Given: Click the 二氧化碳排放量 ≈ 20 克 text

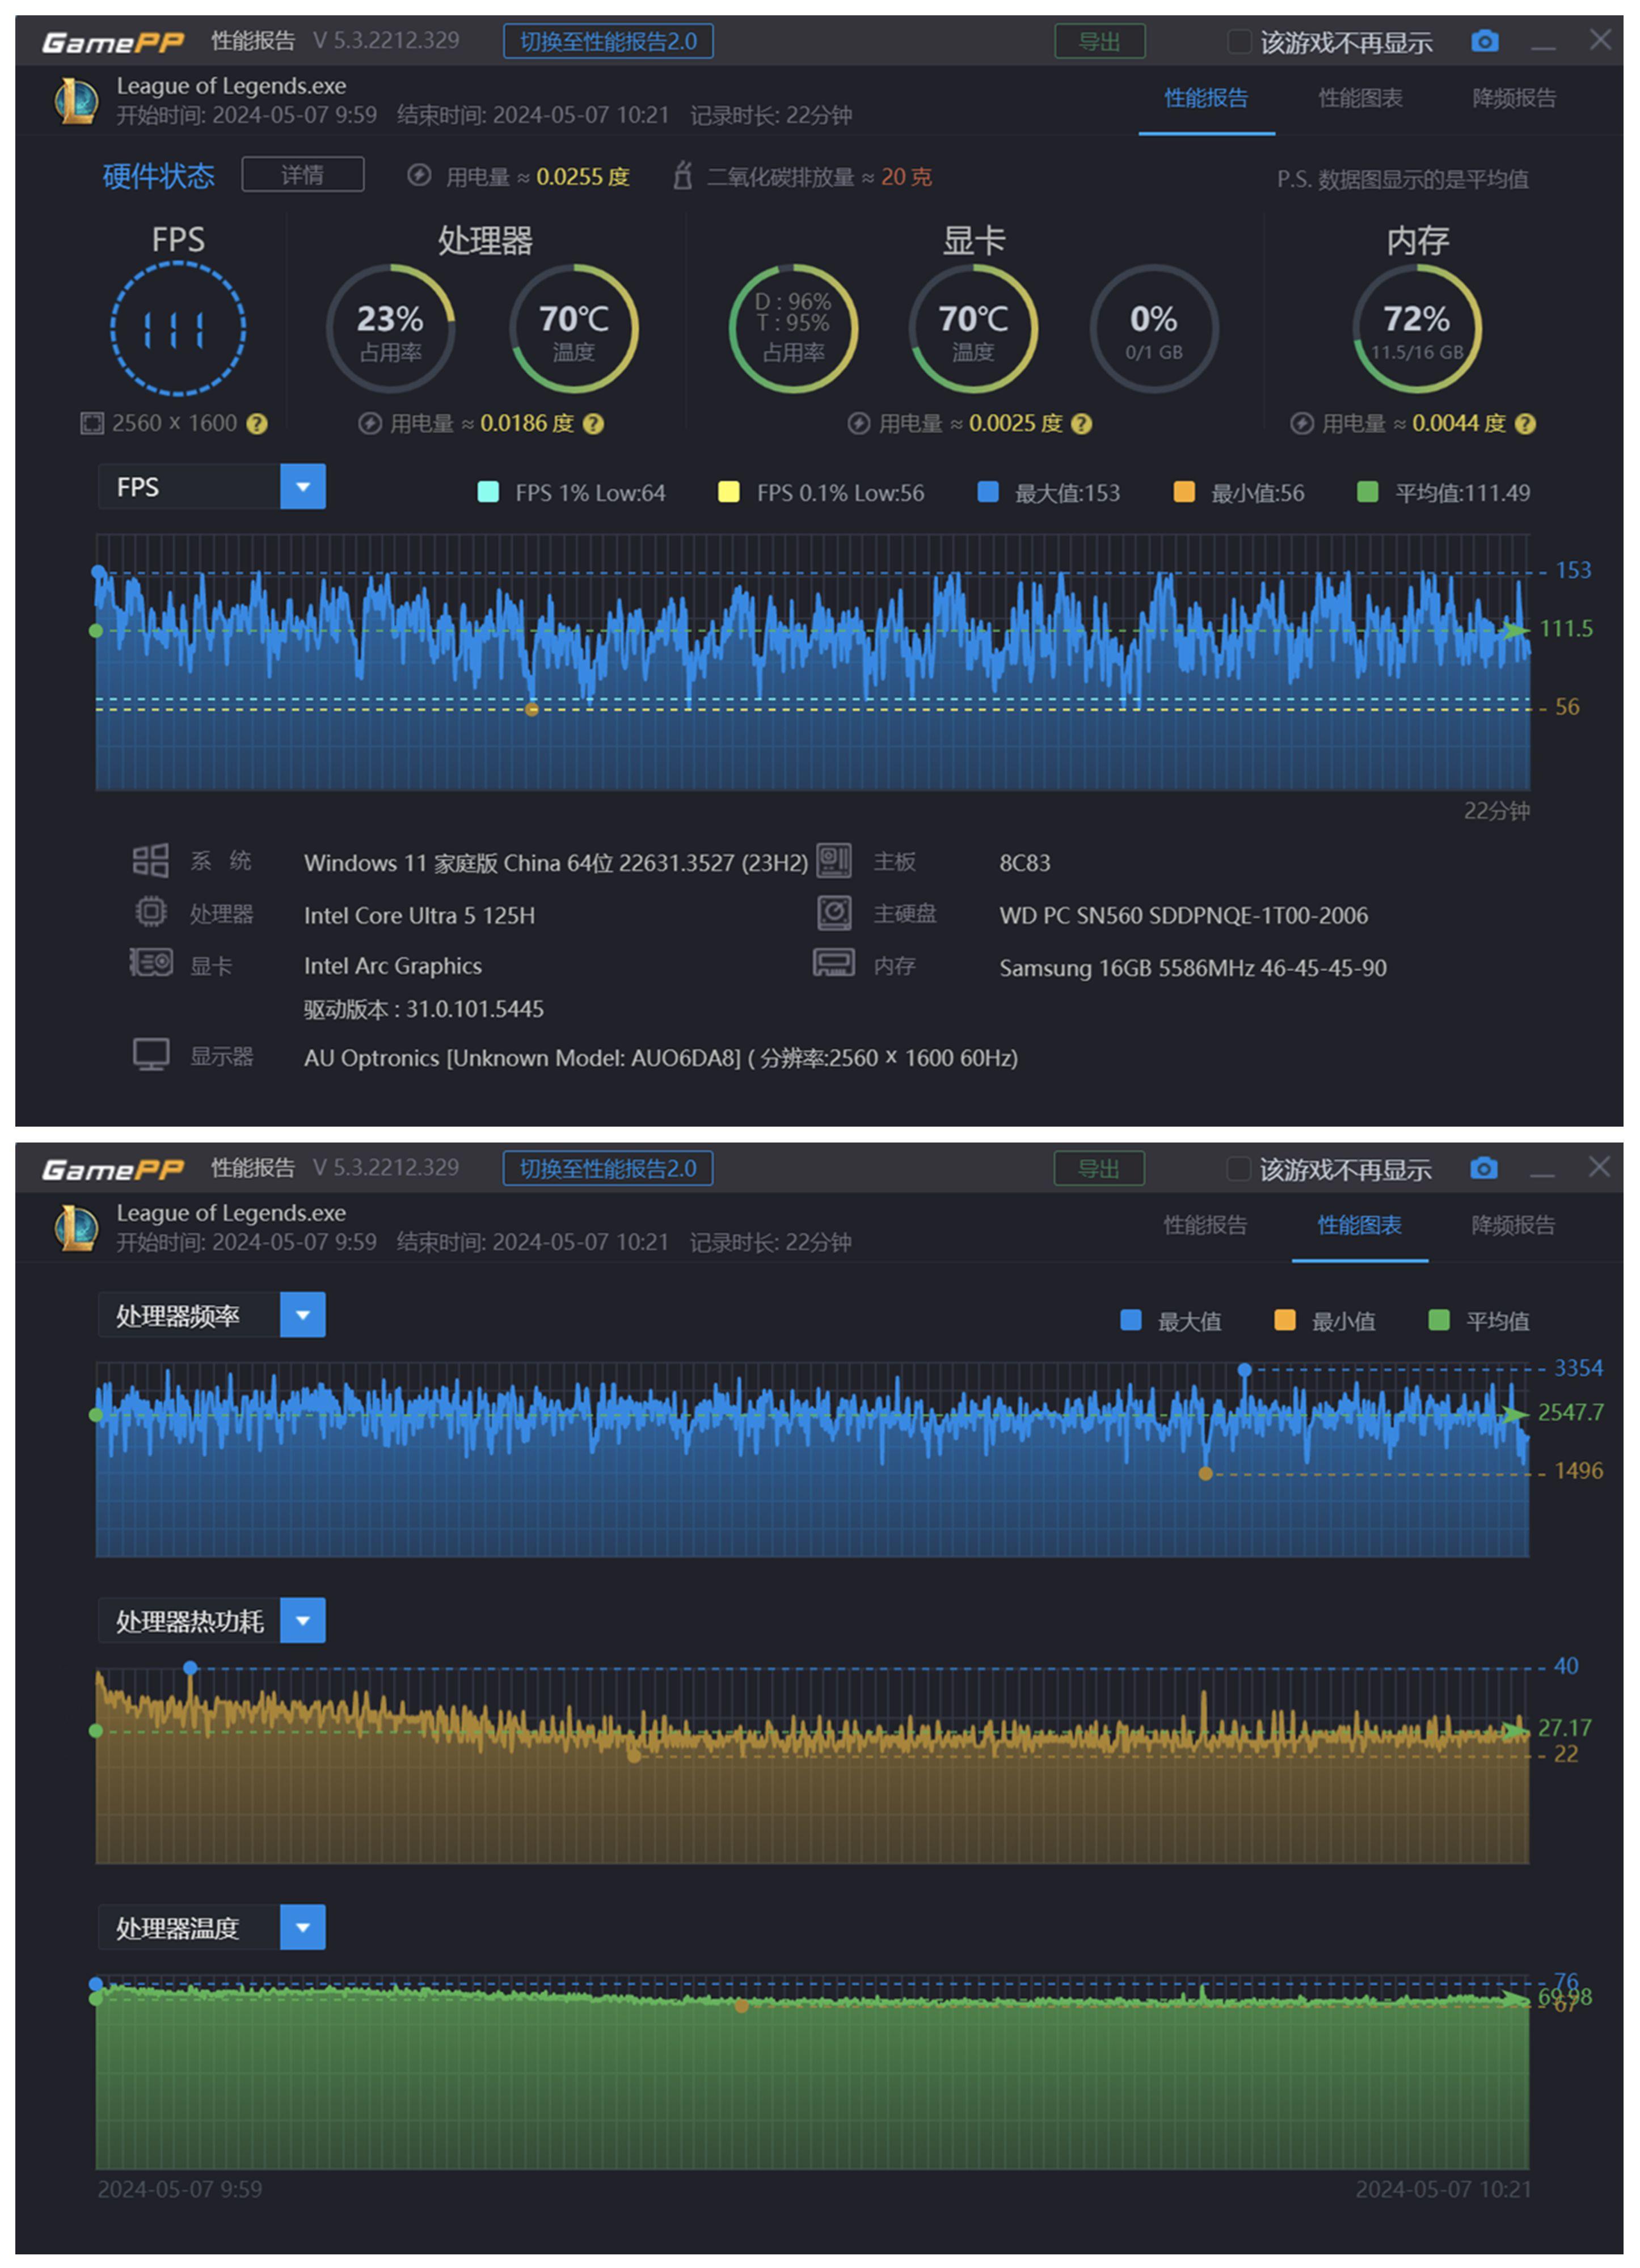Looking at the screenshot, I should point(820,177).
